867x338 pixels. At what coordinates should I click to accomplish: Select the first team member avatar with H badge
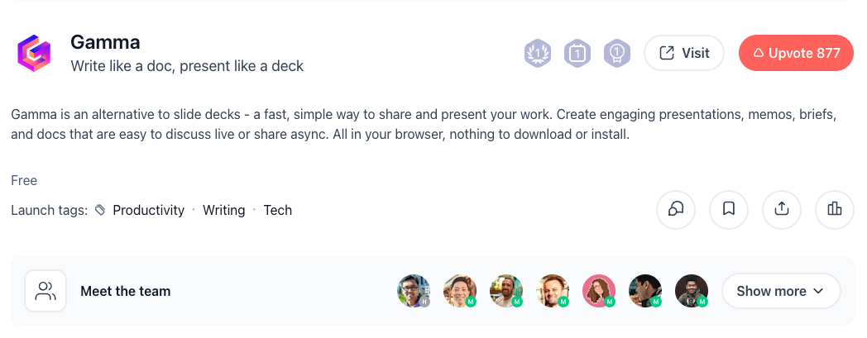[x=413, y=291]
